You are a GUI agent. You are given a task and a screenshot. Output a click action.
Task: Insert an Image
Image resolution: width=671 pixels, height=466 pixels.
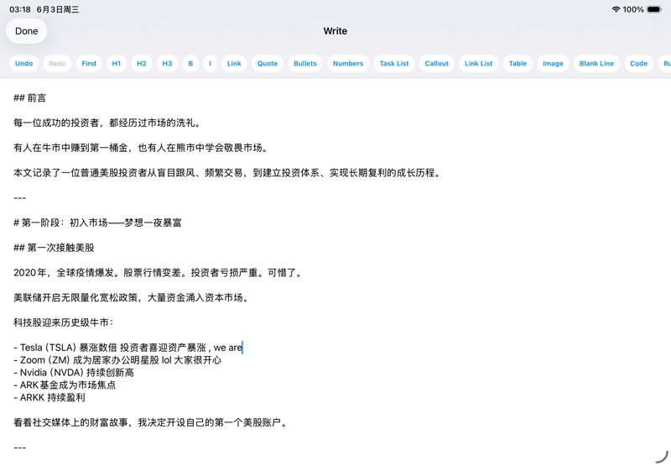click(x=553, y=63)
